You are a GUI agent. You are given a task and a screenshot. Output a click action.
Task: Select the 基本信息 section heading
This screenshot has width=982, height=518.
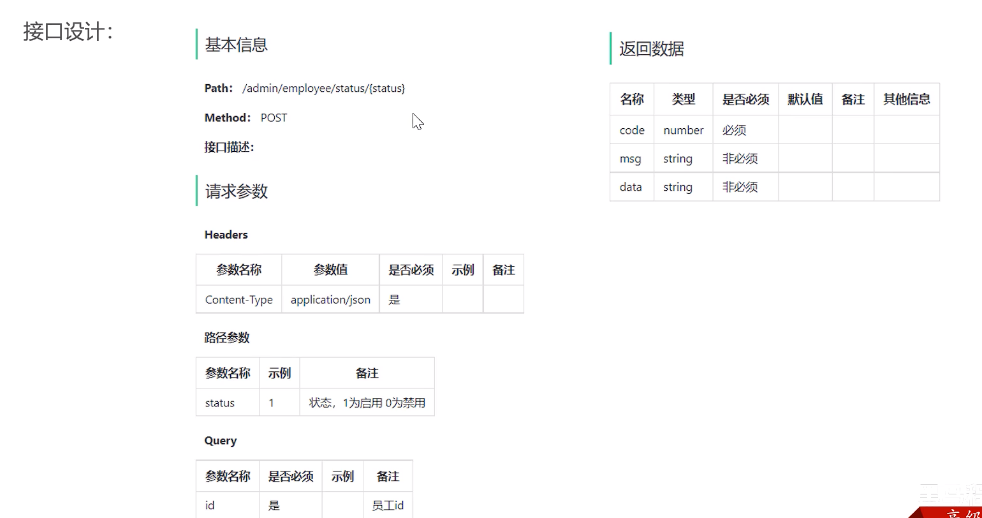coord(236,45)
